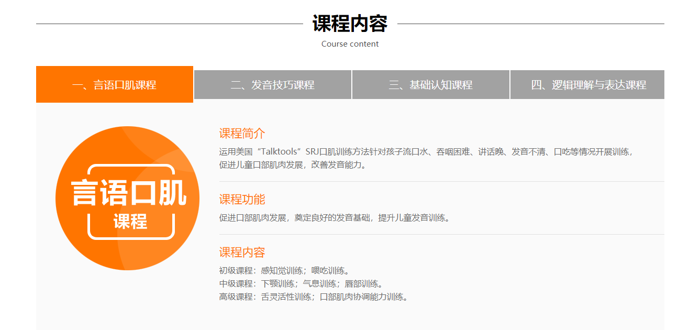Click the black 课程内容 page title
The image size is (678, 330).
point(350,24)
